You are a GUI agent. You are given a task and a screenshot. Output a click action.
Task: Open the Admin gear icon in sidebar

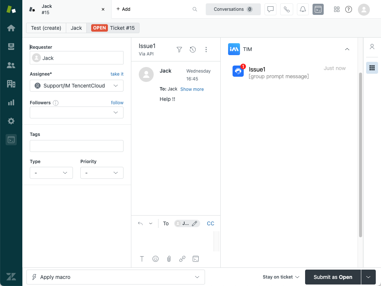11,121
